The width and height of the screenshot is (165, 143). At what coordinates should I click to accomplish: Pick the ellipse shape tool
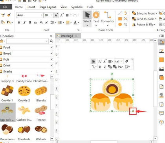click(120, 24)
